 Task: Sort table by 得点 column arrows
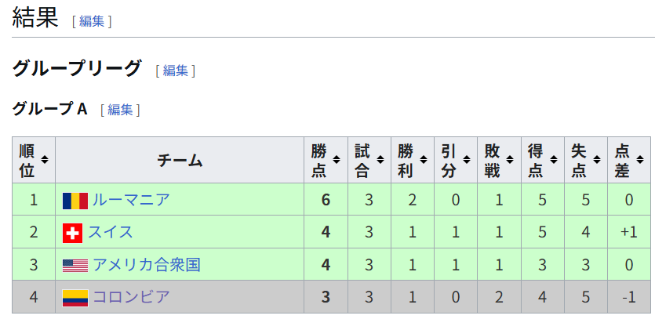click(554, 160)
